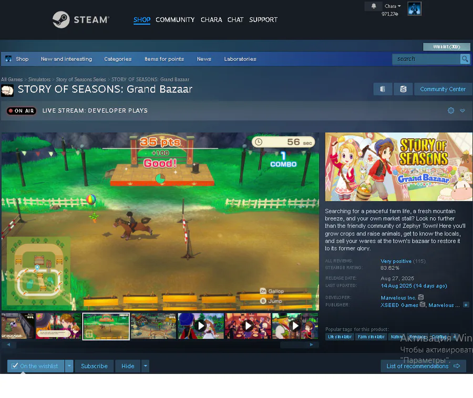Select the horse race screenshot thumbnail
Image resolution: width=473 pixels, height=398 pixels.
click(x=106, y=326)
